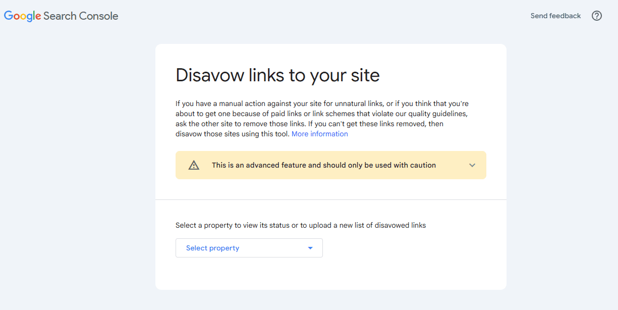618x310 pixels.
Task: Click the colorful Google logo
Action: pos(22,16)
